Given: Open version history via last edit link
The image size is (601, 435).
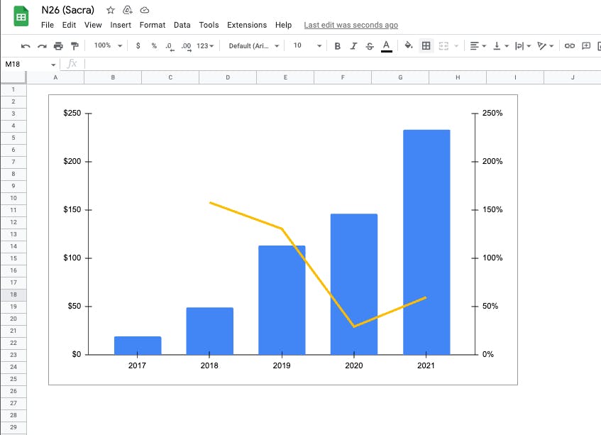Looking at the screenshot, I should coord(351,25).
